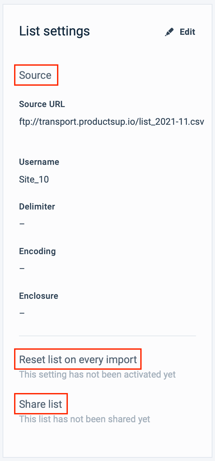Click the divider line above Reset list
215x461 pixels.
click(x=107, y=336)
